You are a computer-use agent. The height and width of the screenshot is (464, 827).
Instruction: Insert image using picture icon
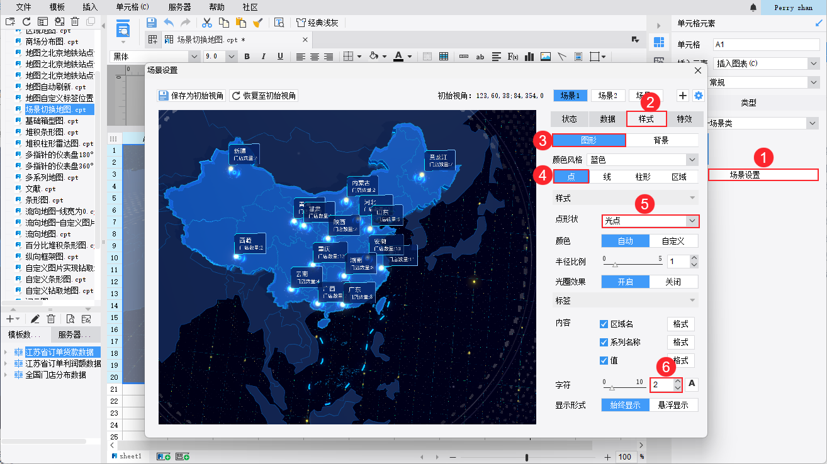(546, 57)
